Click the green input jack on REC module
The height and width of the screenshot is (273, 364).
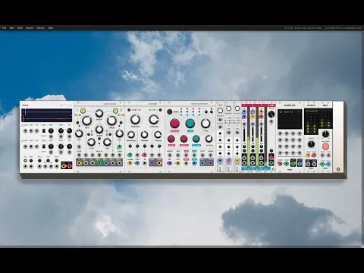coord(322,164)
